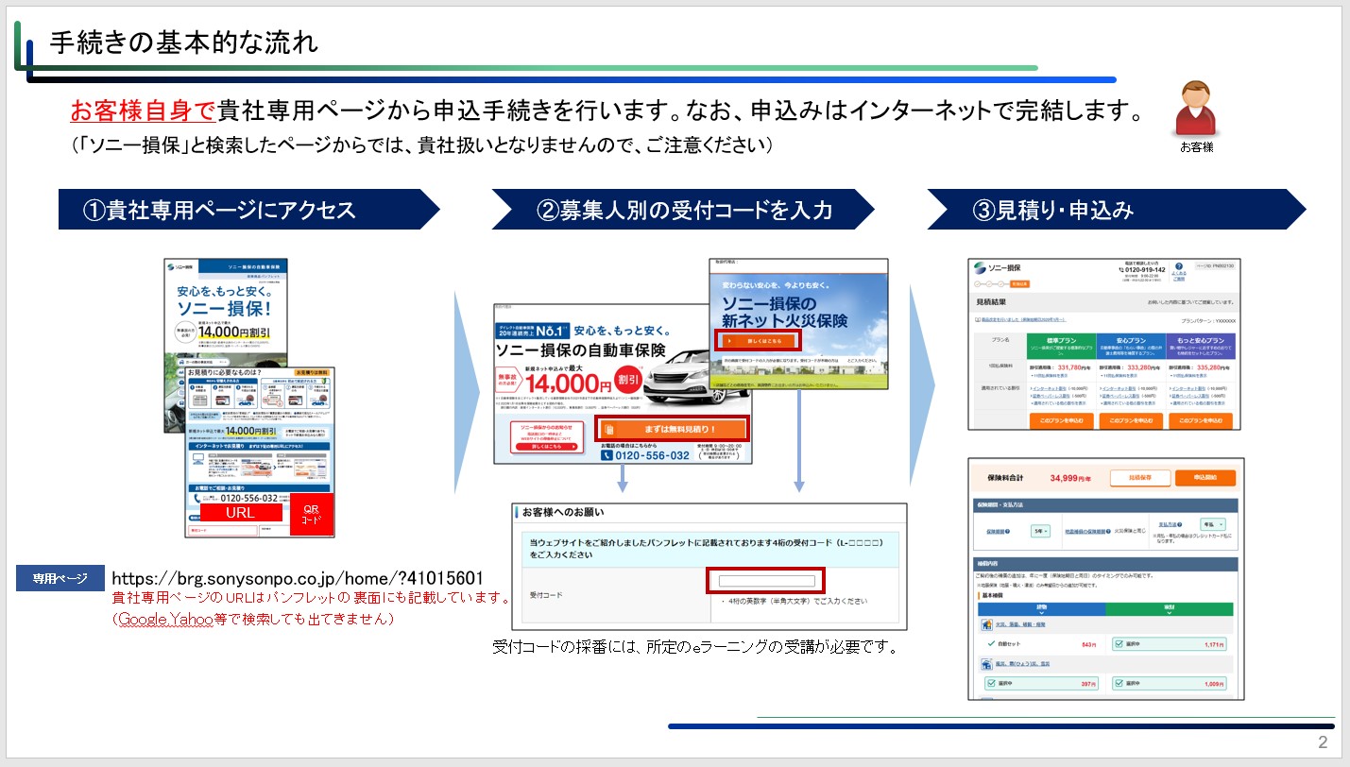Click the house icon beside 火災、落雷、破裂・爆発

point(987,624)
